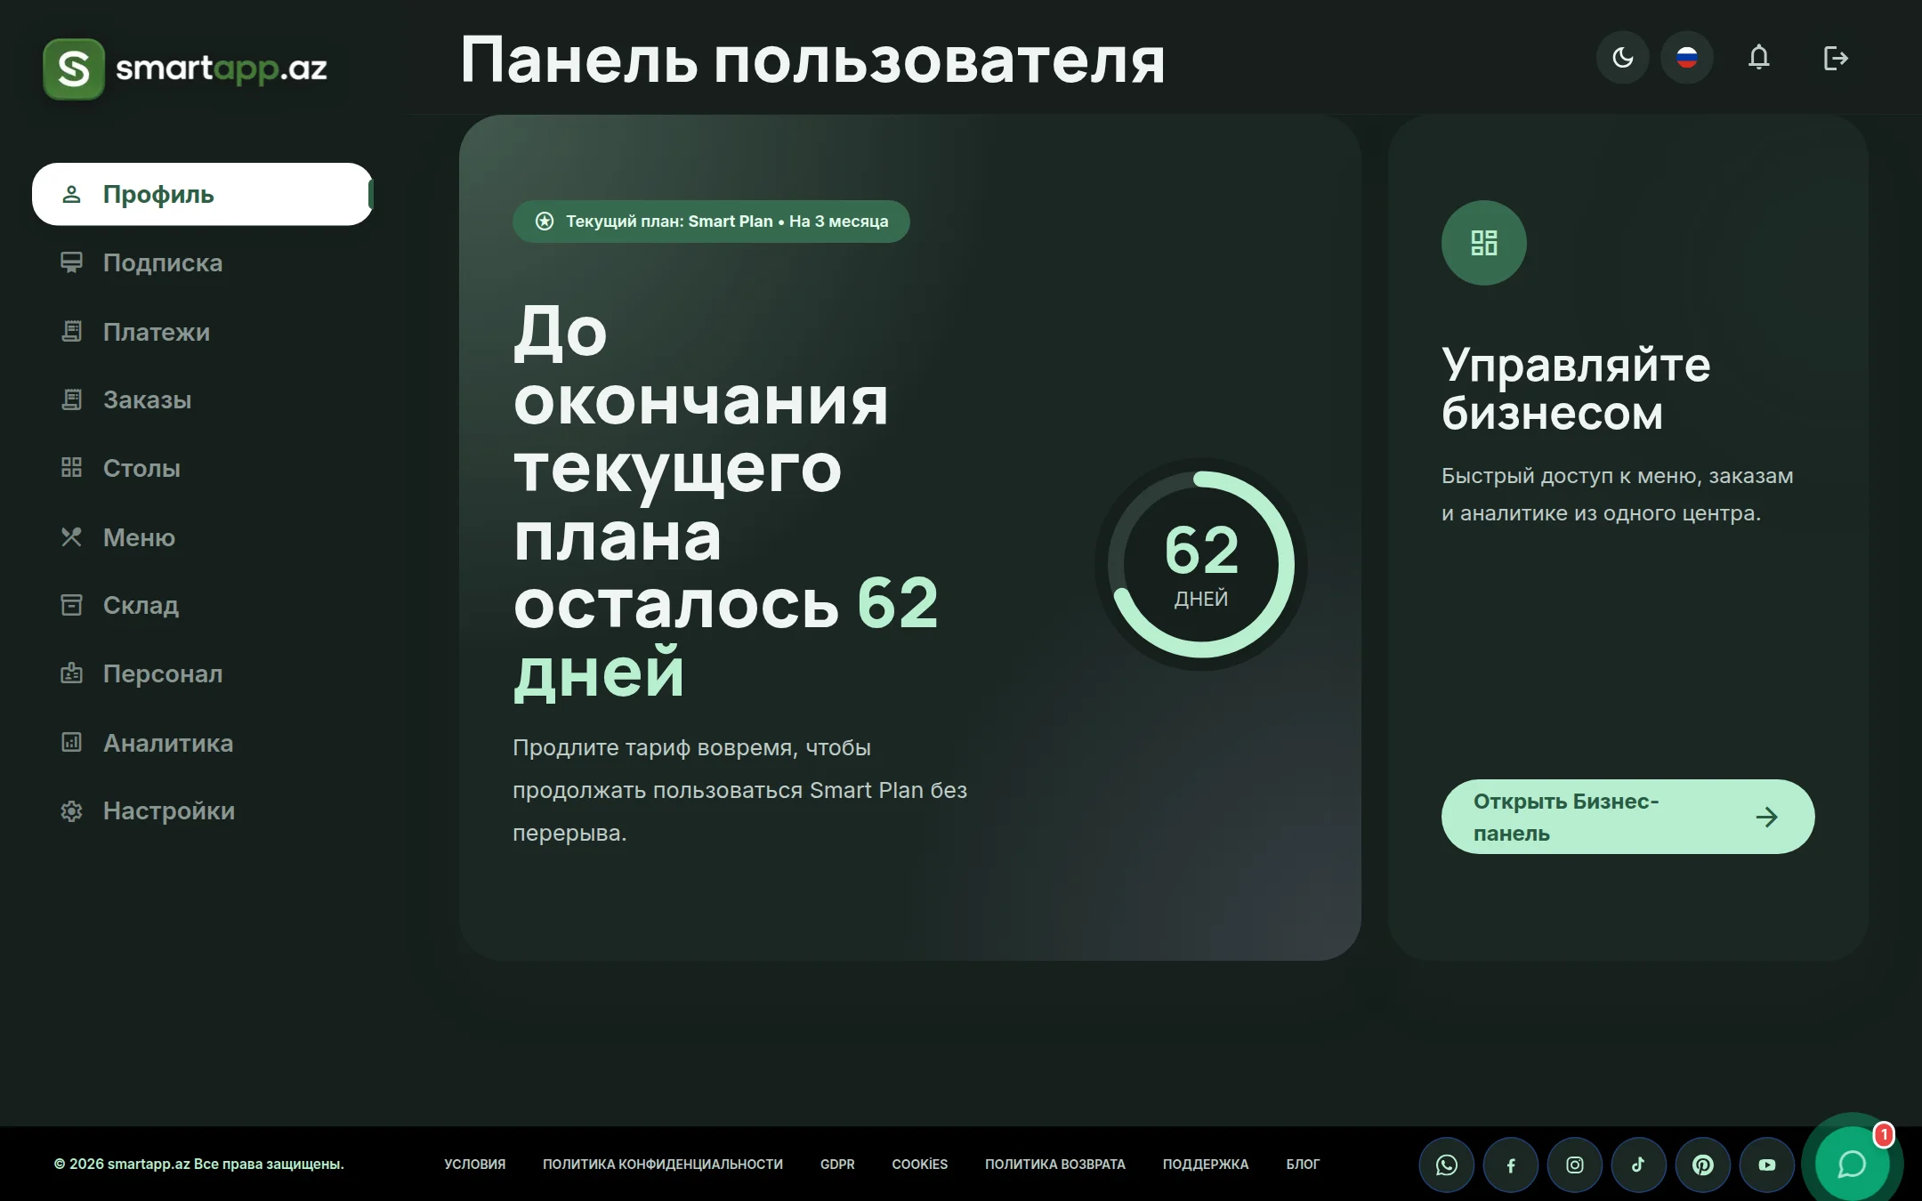This screenshot has height=1201, width=1922.
Task: Click the smartapp.az logo
Action: (185, 69)
